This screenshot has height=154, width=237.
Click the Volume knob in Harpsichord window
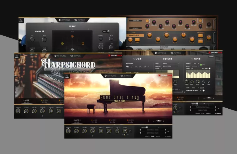(18, 111)
